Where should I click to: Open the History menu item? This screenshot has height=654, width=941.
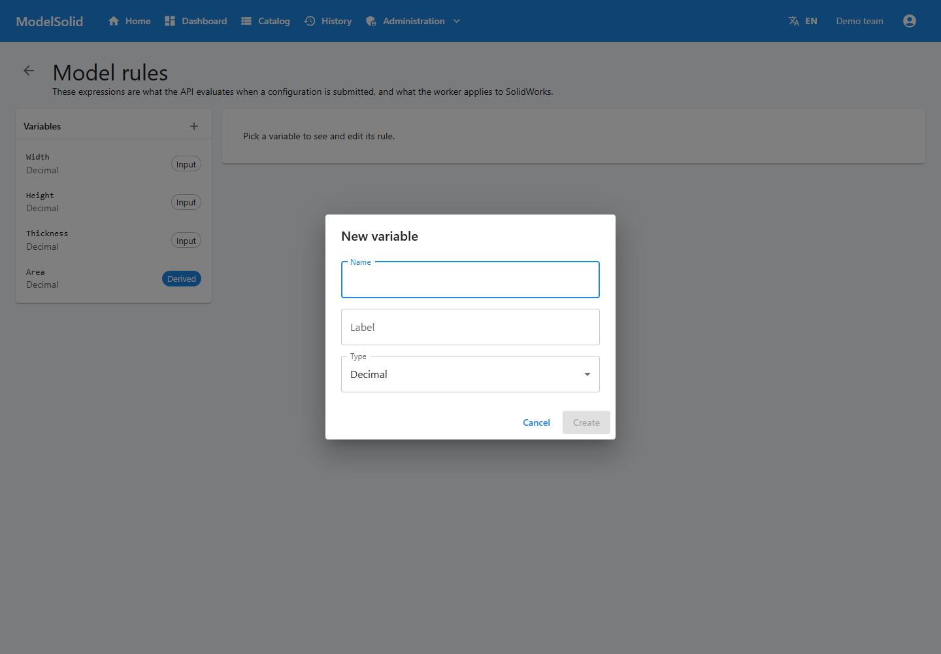tap(328, 21)
